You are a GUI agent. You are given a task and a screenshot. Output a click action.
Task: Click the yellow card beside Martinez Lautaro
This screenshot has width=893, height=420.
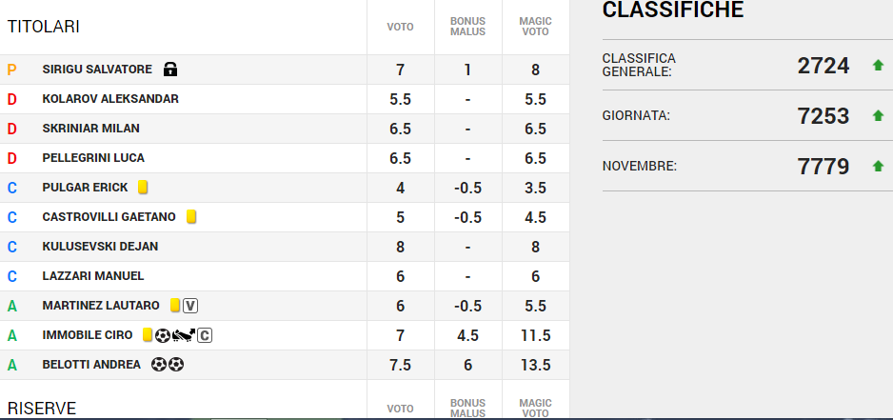[174, 306]
